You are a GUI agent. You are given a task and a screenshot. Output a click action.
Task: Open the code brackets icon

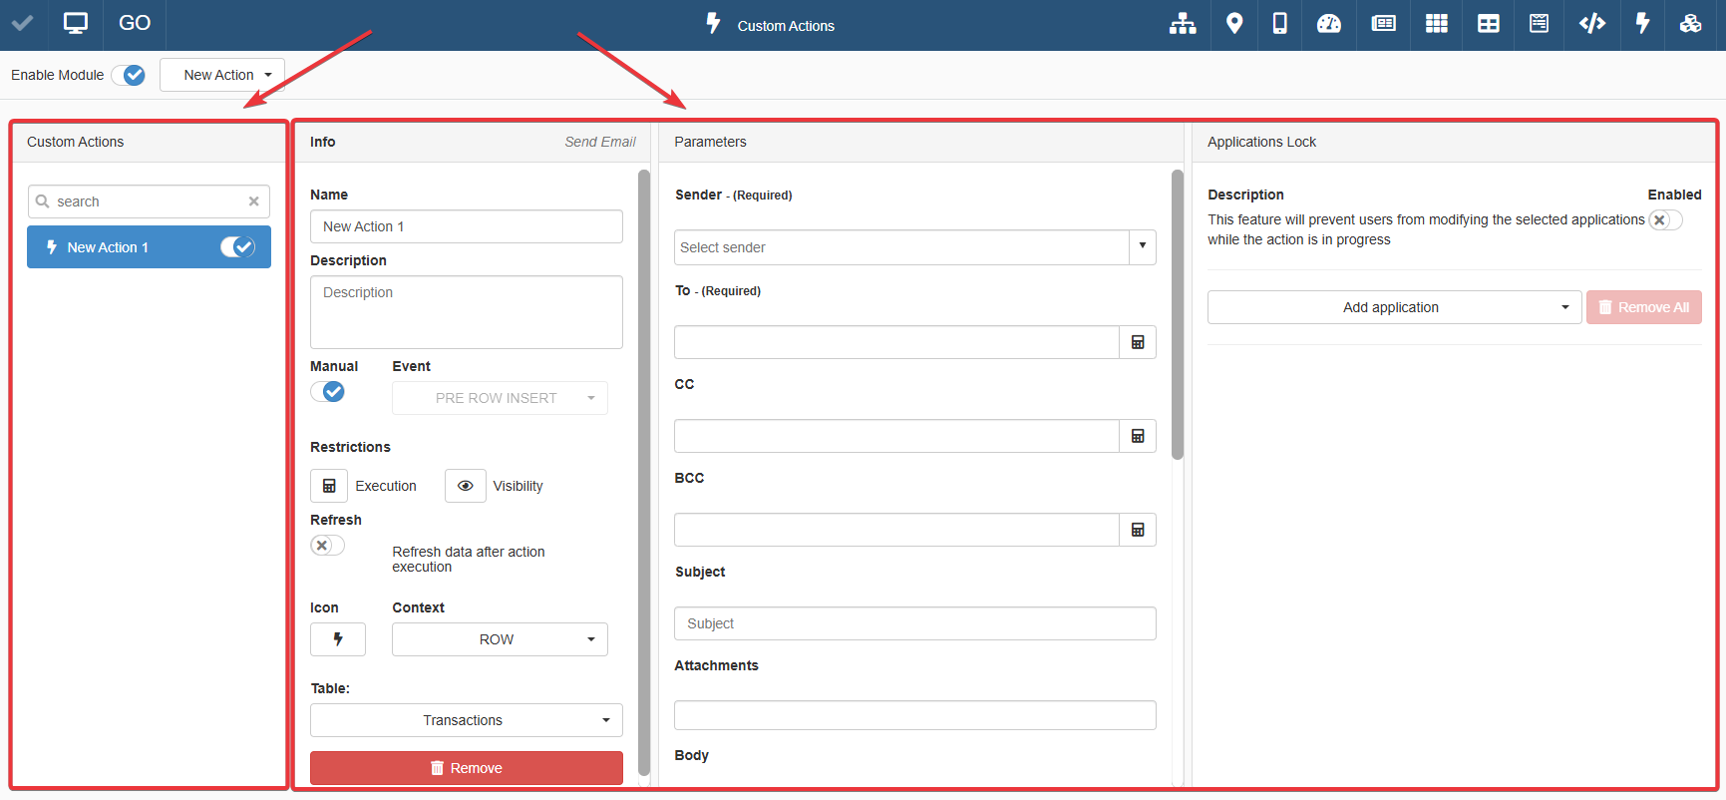[x=1592, y=24]
